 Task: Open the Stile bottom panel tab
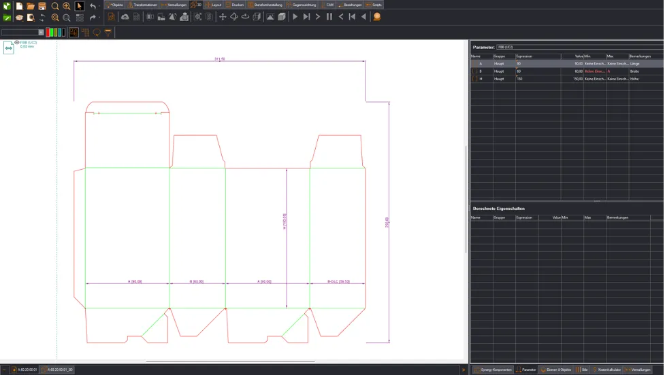point(582,370)
